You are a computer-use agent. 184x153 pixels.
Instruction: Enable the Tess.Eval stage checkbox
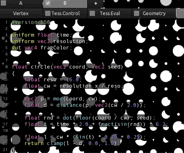[x=92, y=14]
